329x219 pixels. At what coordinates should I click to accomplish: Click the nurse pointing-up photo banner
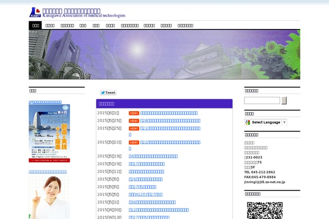pyautogui.click(x=49, y=197)
